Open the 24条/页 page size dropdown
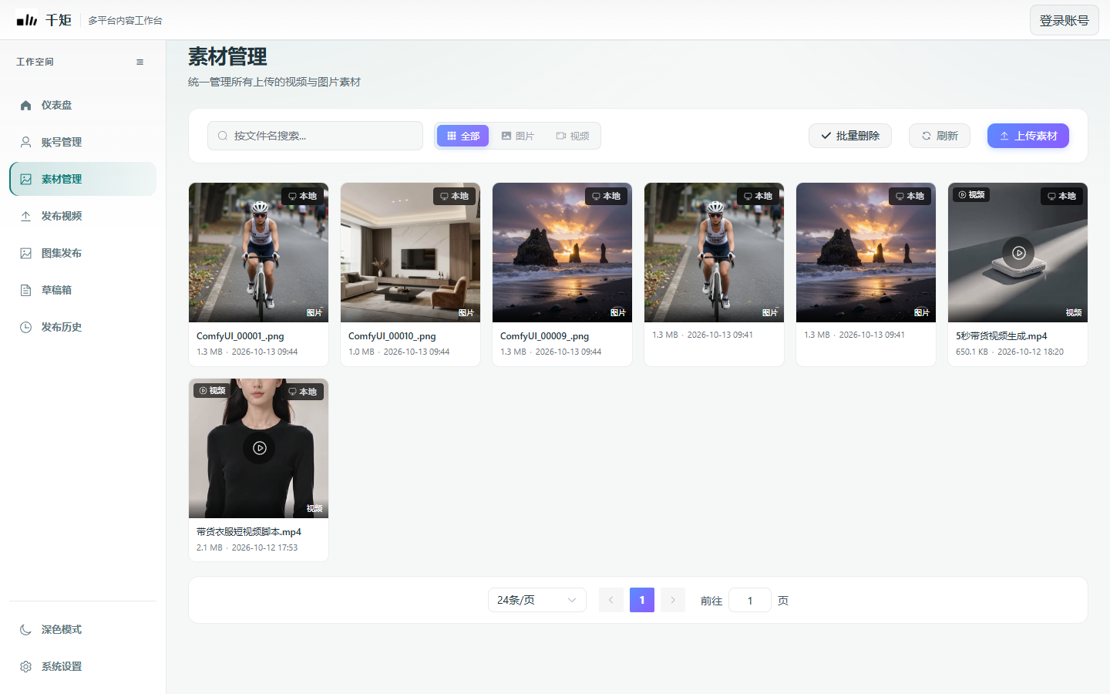1110x694 pixels. (537, 600)
